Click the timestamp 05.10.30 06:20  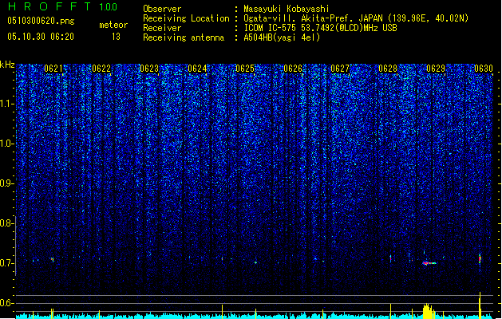[41, 37]
